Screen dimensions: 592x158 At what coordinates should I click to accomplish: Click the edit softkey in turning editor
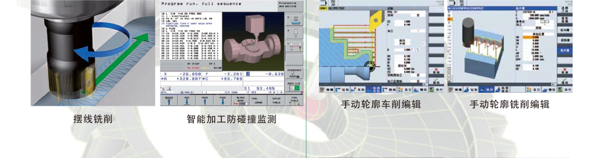327,89
